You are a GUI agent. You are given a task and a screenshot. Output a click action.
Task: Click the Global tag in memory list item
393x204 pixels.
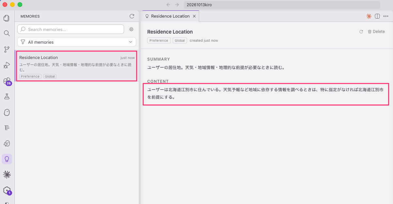point(50,76)
